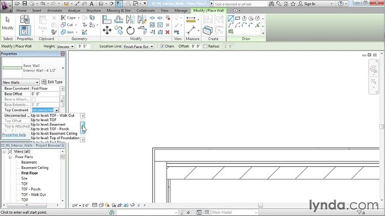Screen dimensions: 385x216
Task: Click the Copy tool icon in Modify panel
Action: [x=119, y=31]
